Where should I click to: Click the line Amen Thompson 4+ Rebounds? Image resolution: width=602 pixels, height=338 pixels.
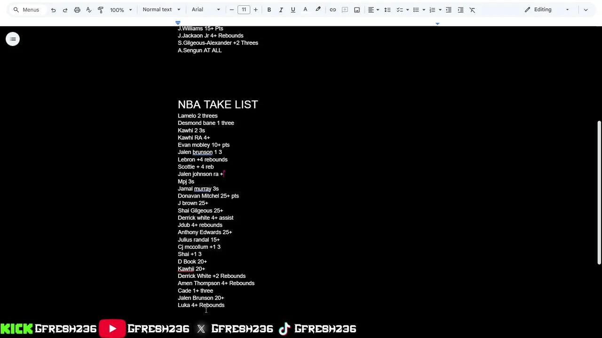point(216,283)
